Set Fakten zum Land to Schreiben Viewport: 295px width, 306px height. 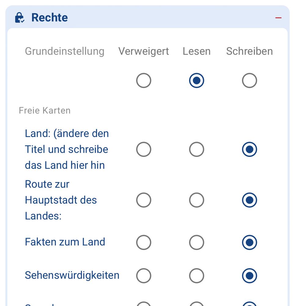(x=249, y=242)
